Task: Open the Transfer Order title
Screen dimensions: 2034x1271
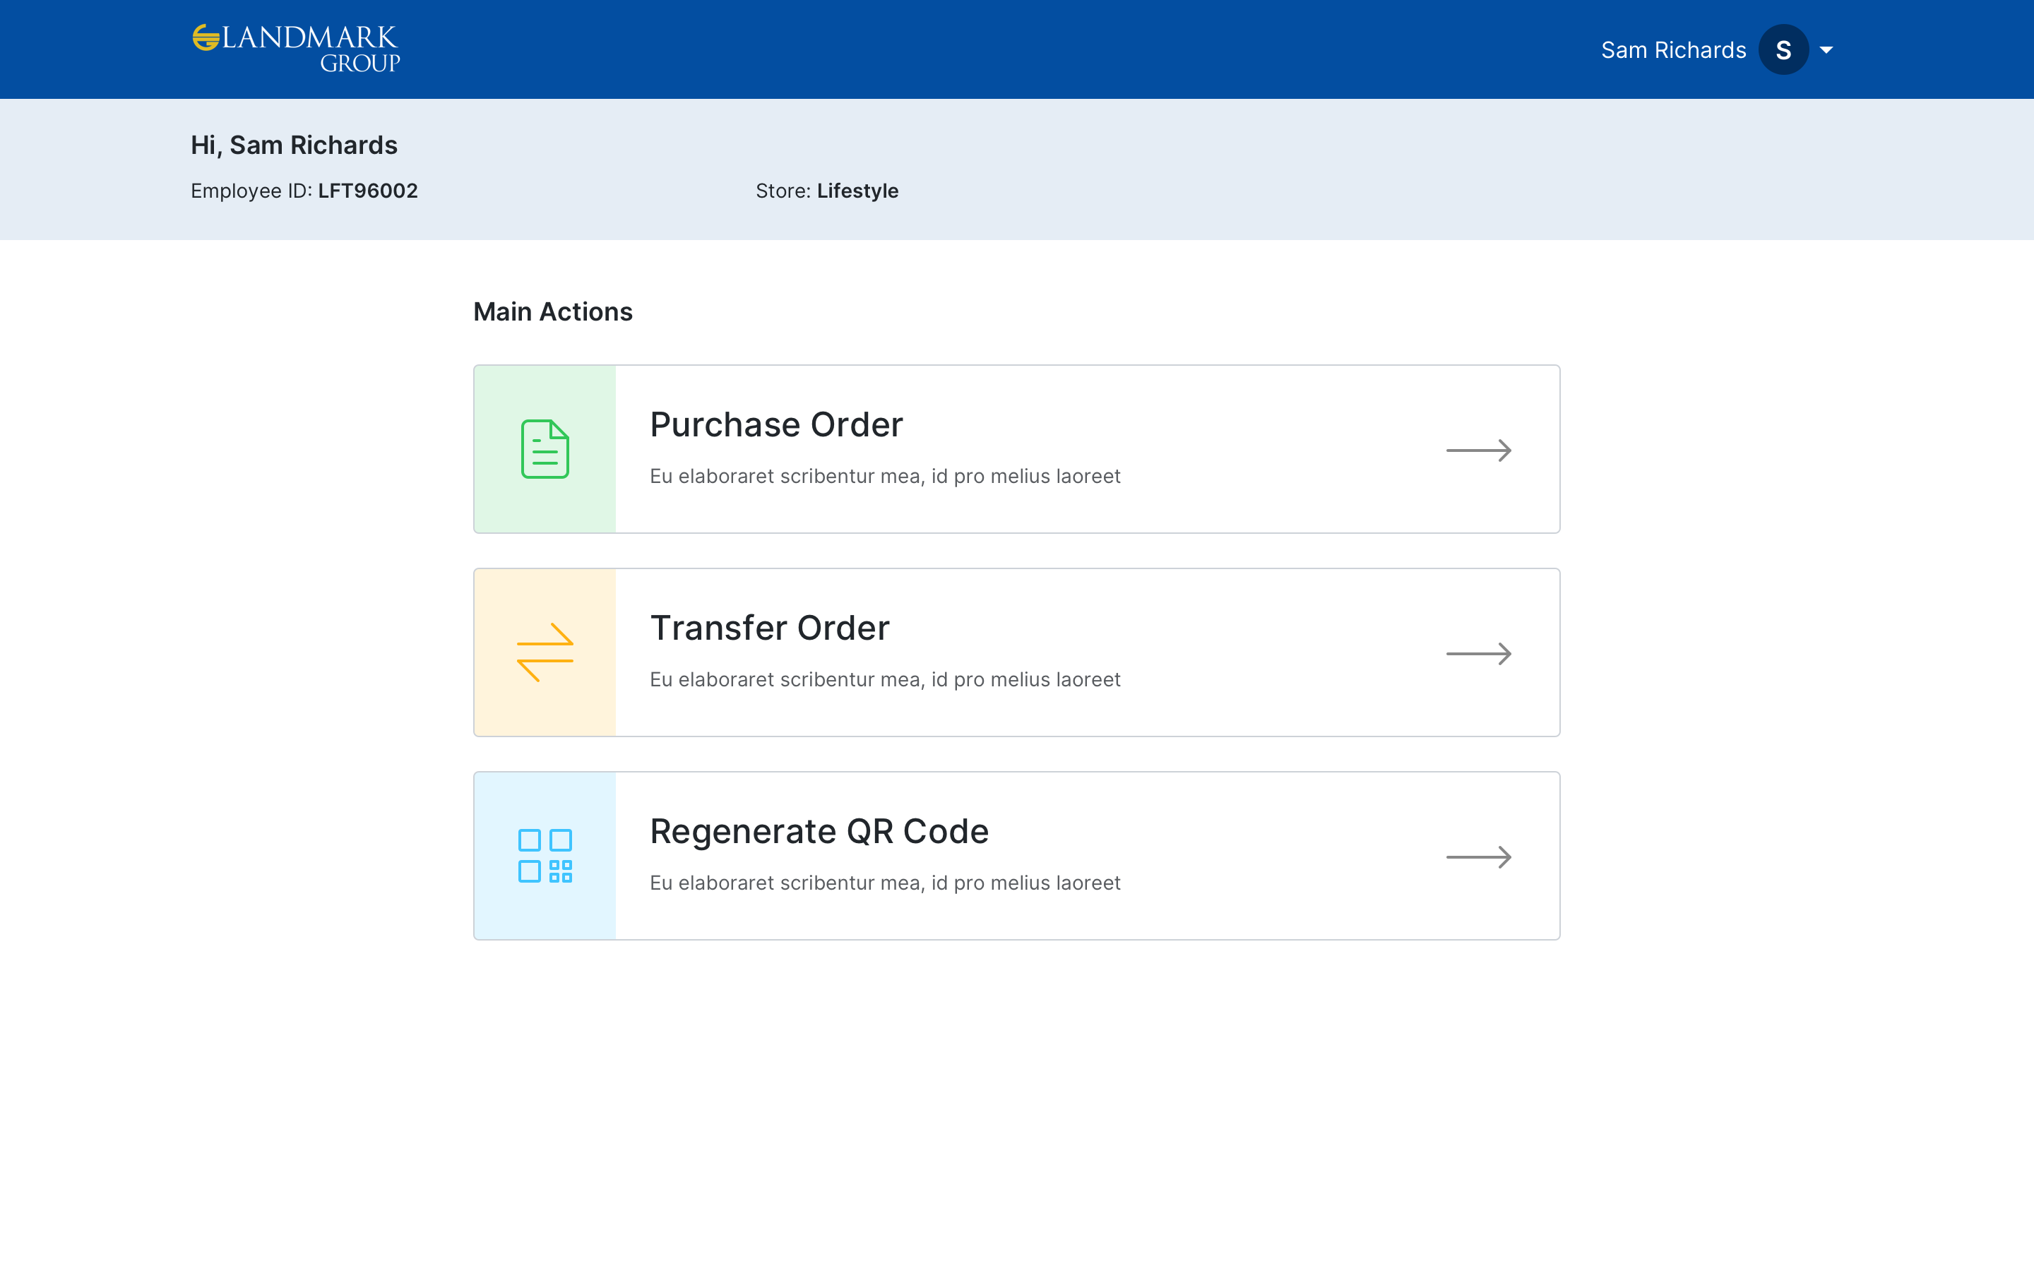Action: 769,628
